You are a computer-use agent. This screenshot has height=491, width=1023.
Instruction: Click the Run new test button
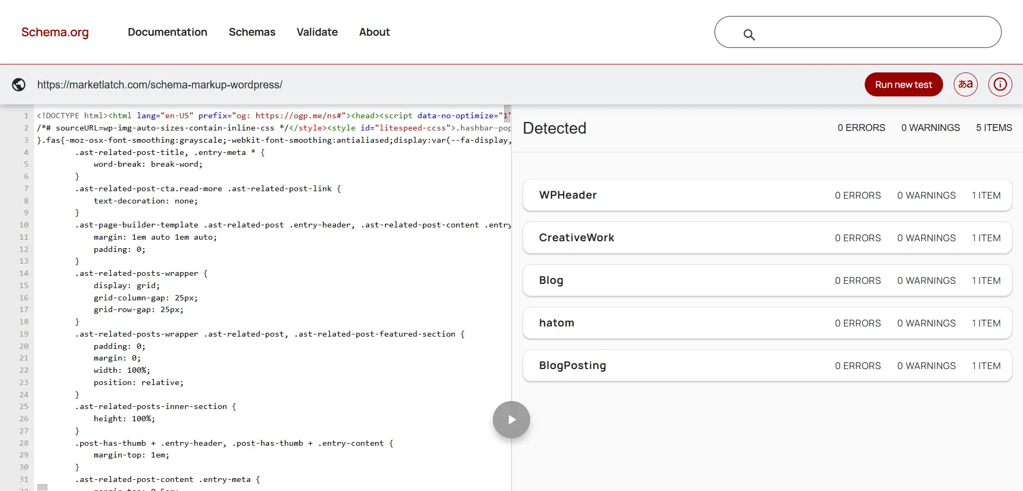click(904, 84)
